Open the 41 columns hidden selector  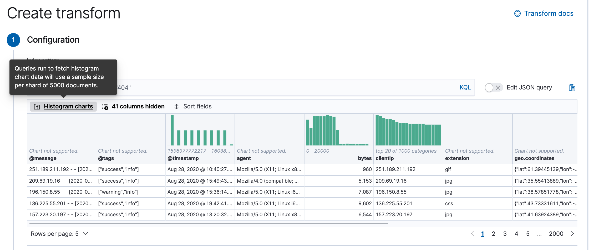pos(138,107)
